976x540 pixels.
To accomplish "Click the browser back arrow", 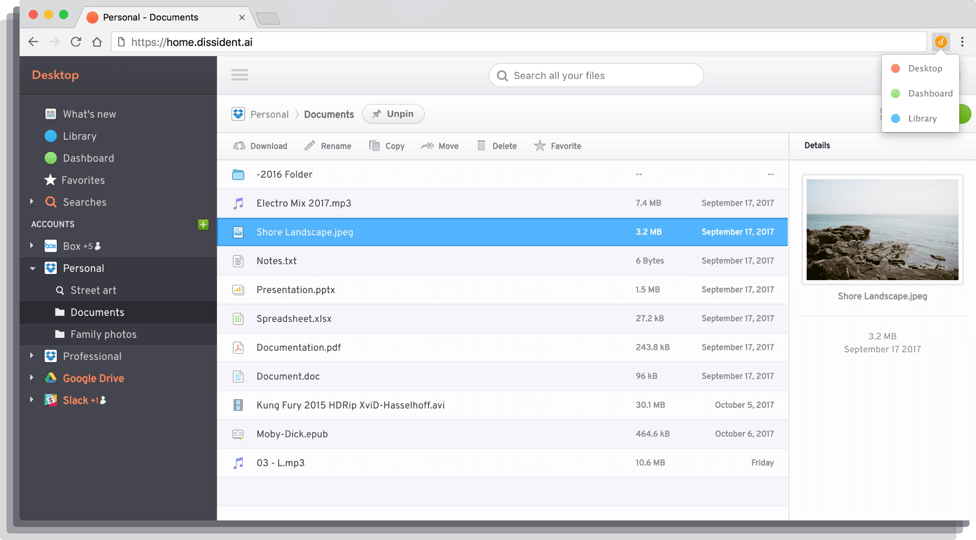I will 33,42.
